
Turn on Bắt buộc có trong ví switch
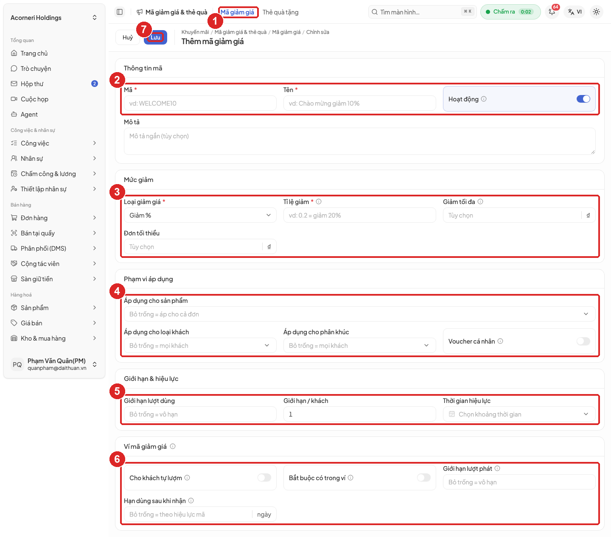(x=424, y=478)
